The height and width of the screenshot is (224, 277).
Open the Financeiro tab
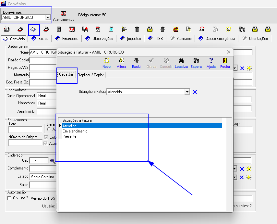click(67, 39)
